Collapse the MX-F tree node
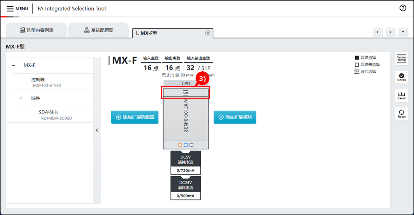Image resolution: width=414 pixels, height=215 pixels. pos(13,65)
